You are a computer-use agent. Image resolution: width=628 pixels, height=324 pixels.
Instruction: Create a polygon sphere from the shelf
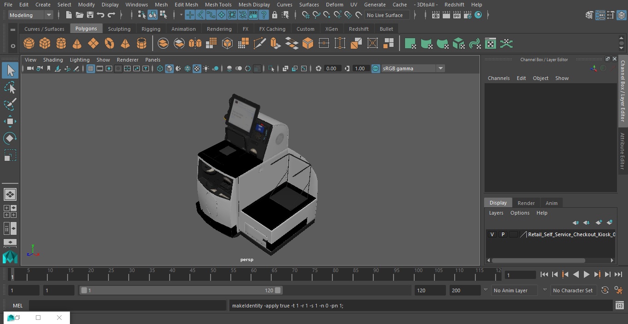click(29, 44)
